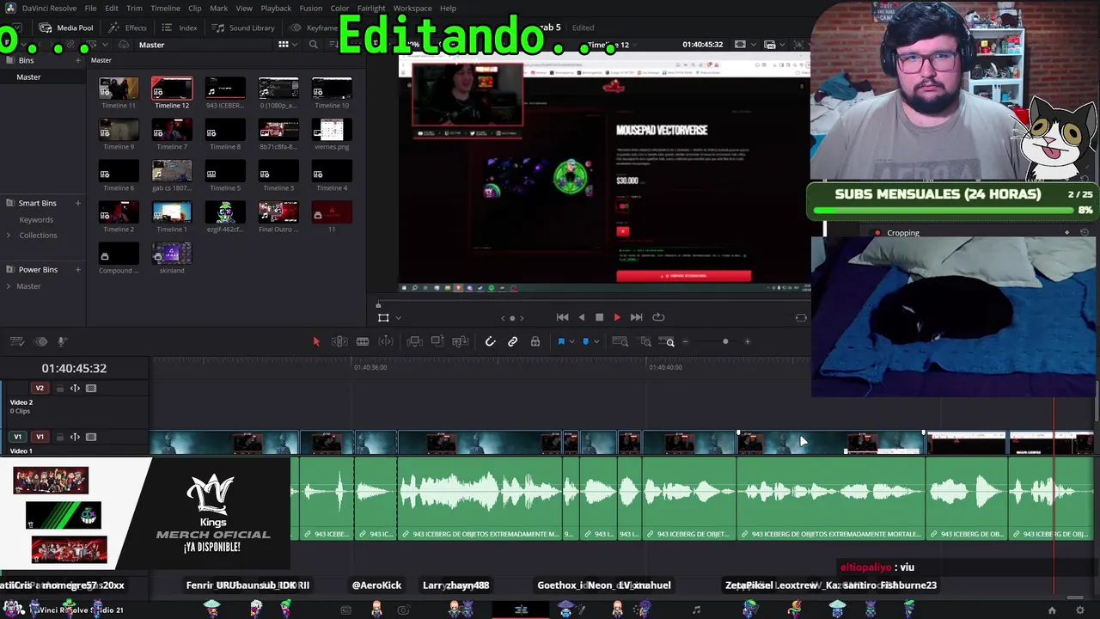Toggle lock on Video 2 track
The width and height of the screenshot is (1100, 619).
coord(59,389)
